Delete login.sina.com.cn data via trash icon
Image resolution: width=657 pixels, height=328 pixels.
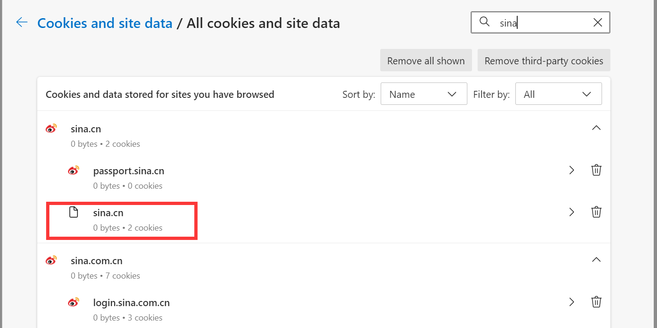click(x=596, y=302)
